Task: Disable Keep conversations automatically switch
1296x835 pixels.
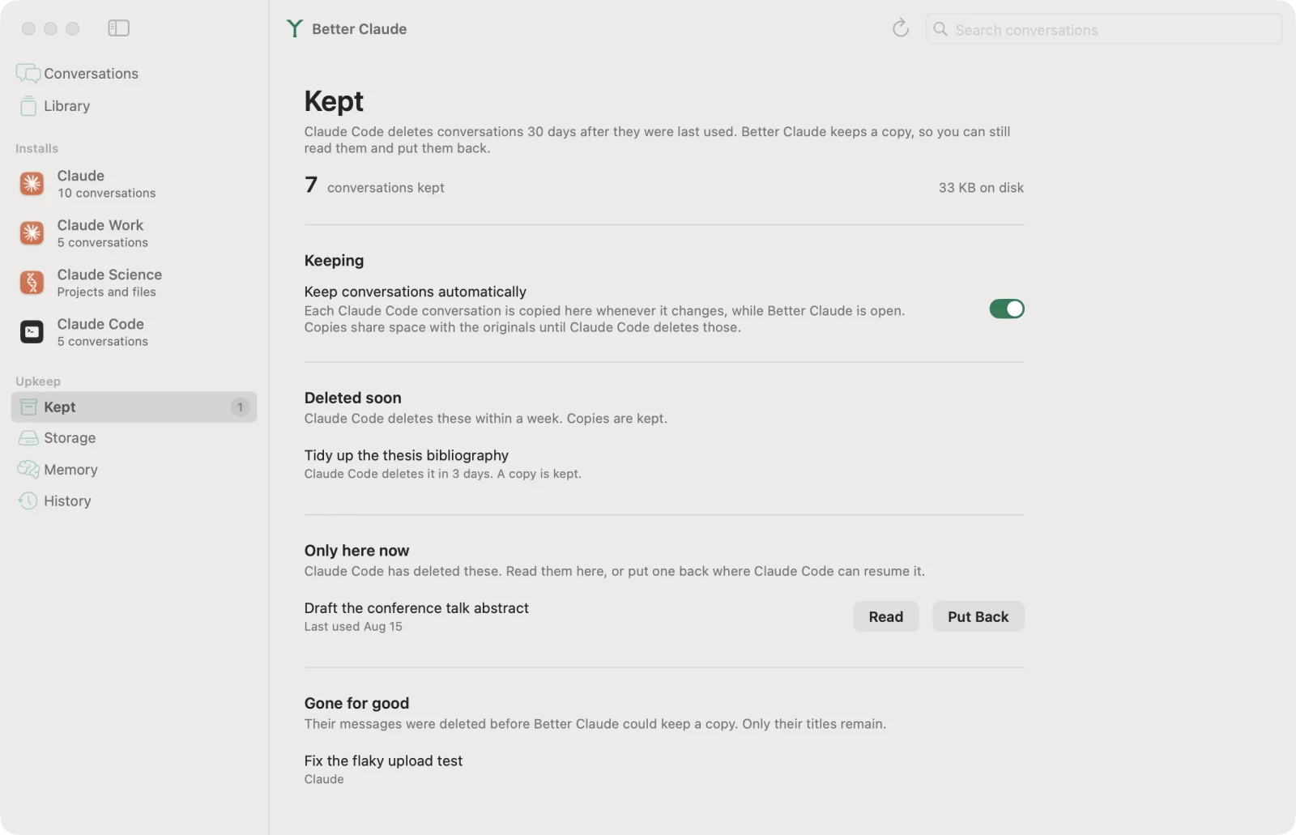Action: [1007, 309]
